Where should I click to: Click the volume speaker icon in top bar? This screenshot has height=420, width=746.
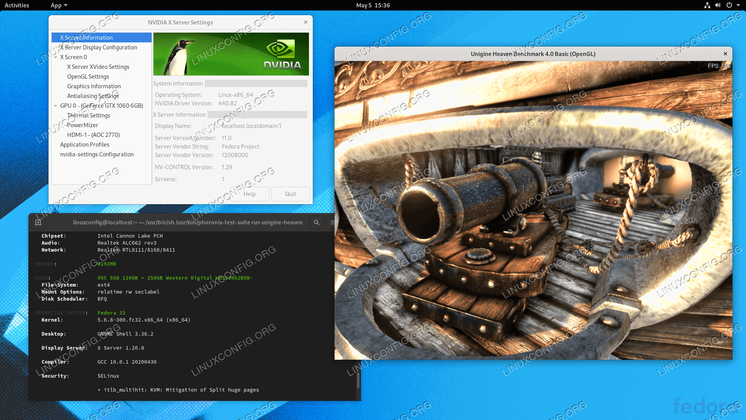click(718, 5)
